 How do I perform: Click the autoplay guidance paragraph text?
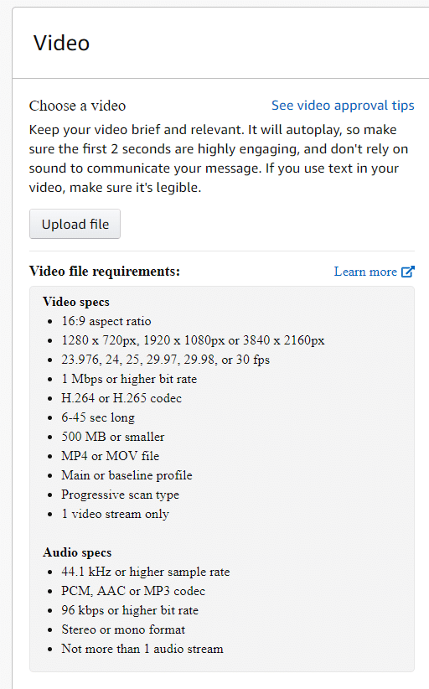click(x=219, y=158)
